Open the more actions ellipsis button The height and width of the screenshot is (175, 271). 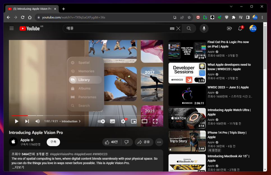coord(159,142)
